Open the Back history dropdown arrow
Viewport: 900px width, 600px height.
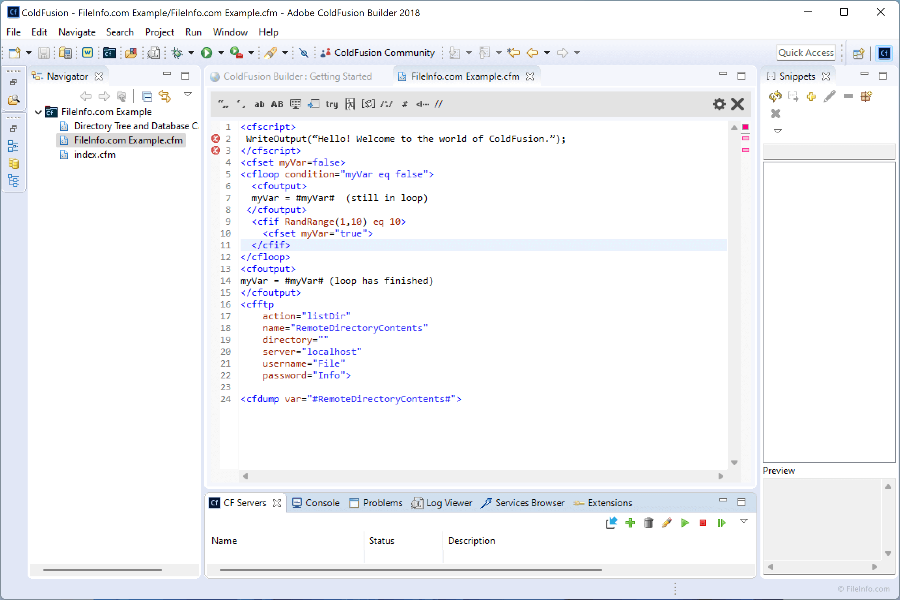click(547, 53)
